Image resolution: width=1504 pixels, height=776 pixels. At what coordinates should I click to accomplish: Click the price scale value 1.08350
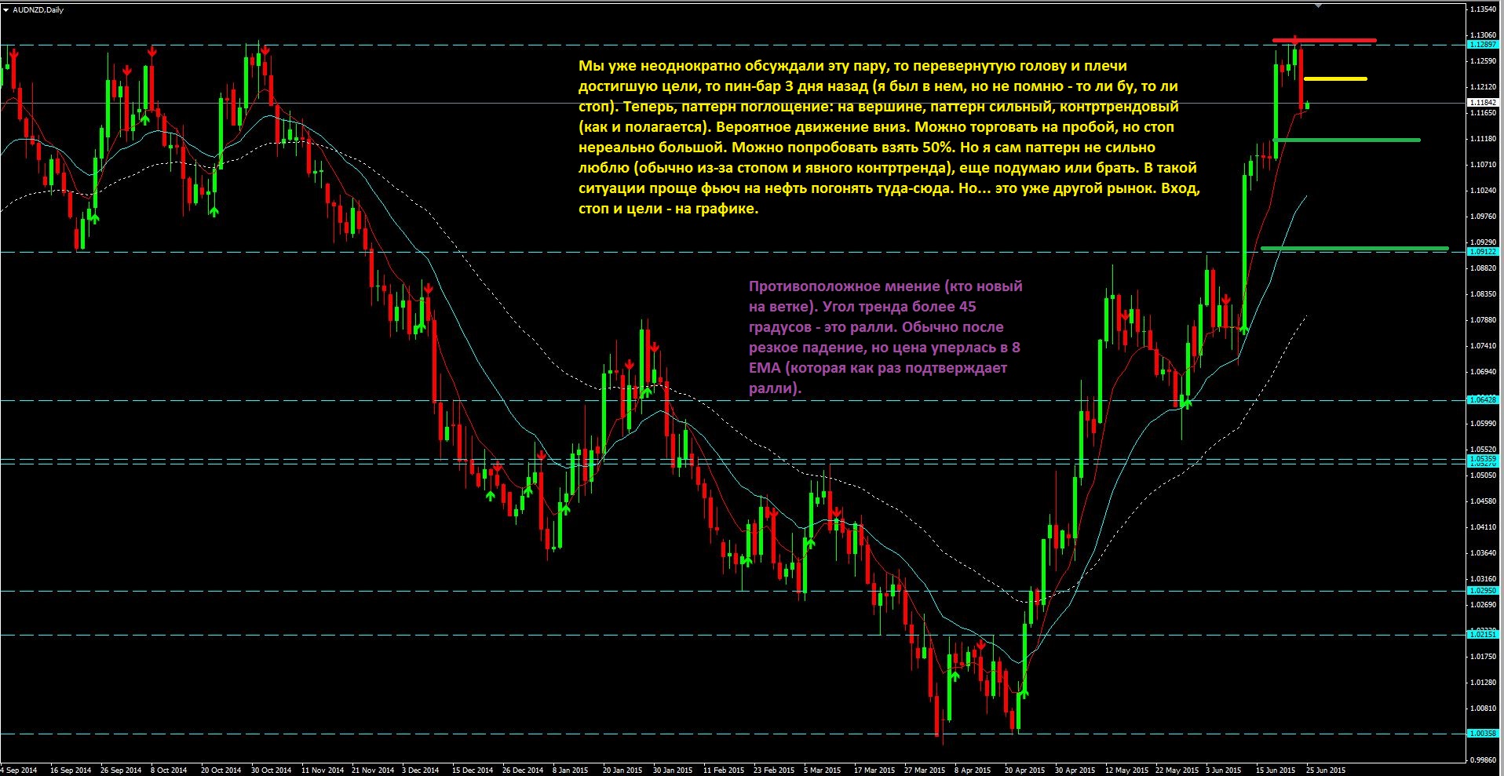pos(1483,294)
